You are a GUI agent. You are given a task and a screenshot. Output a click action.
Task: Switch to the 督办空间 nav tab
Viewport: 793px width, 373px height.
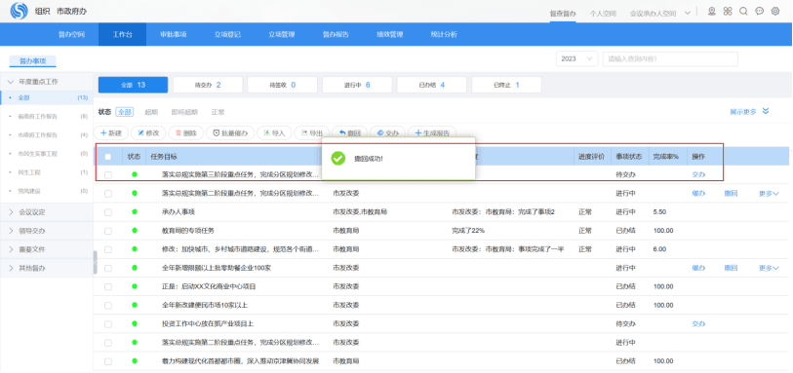click(x=71, y=34)
